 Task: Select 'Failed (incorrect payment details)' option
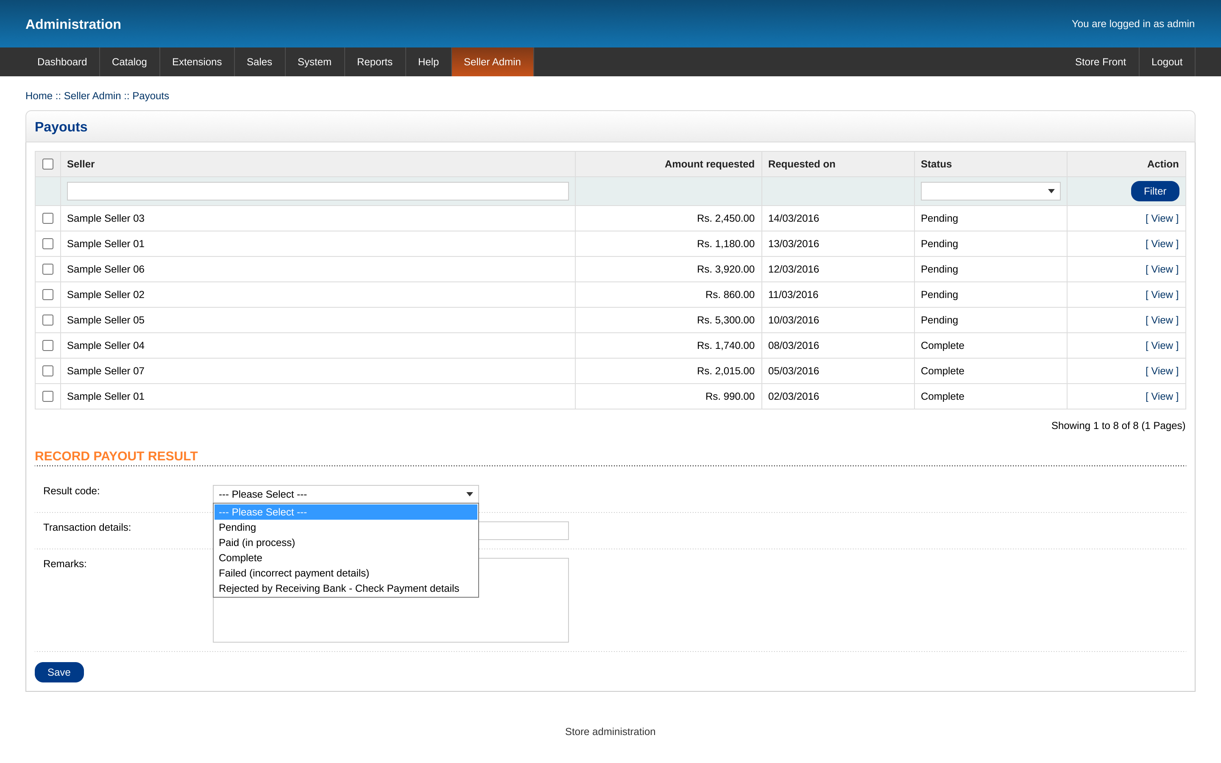click(346, 573)
